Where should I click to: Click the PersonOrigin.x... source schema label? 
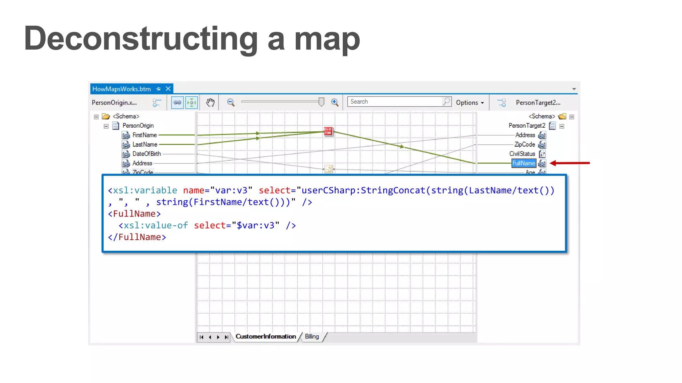pos(114,103)
